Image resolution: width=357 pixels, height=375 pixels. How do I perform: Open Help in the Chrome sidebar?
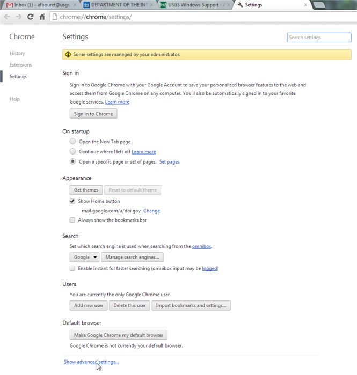click(14, 99)
